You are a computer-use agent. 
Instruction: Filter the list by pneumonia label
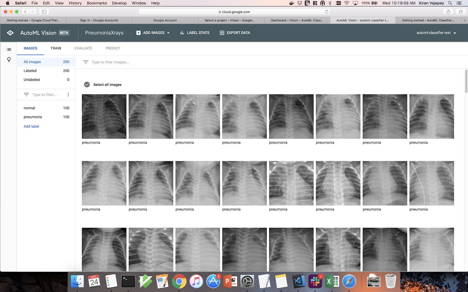point(33,117)
